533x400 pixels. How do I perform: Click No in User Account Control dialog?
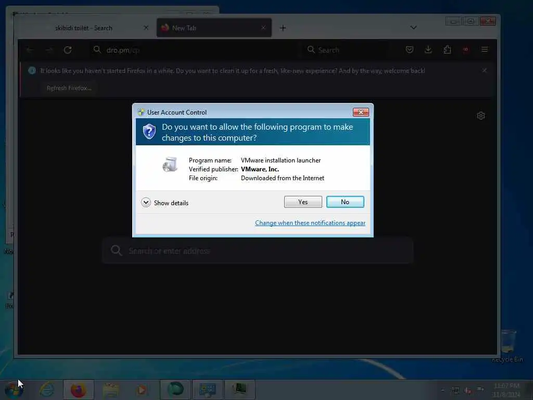tap(345, 202)
